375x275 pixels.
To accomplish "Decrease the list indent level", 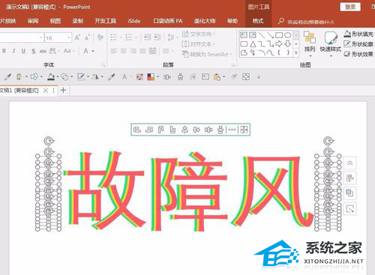I will click(148, 37).
